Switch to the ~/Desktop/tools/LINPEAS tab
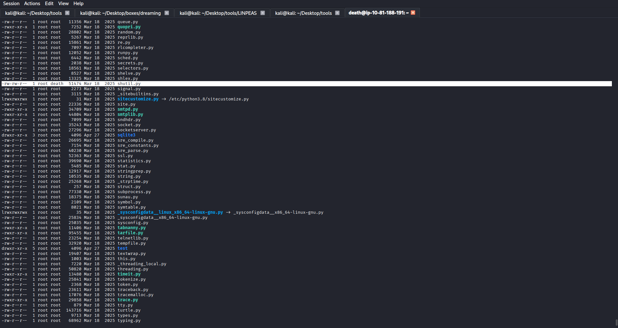This screenshot has width=618, height=328. 218,13
